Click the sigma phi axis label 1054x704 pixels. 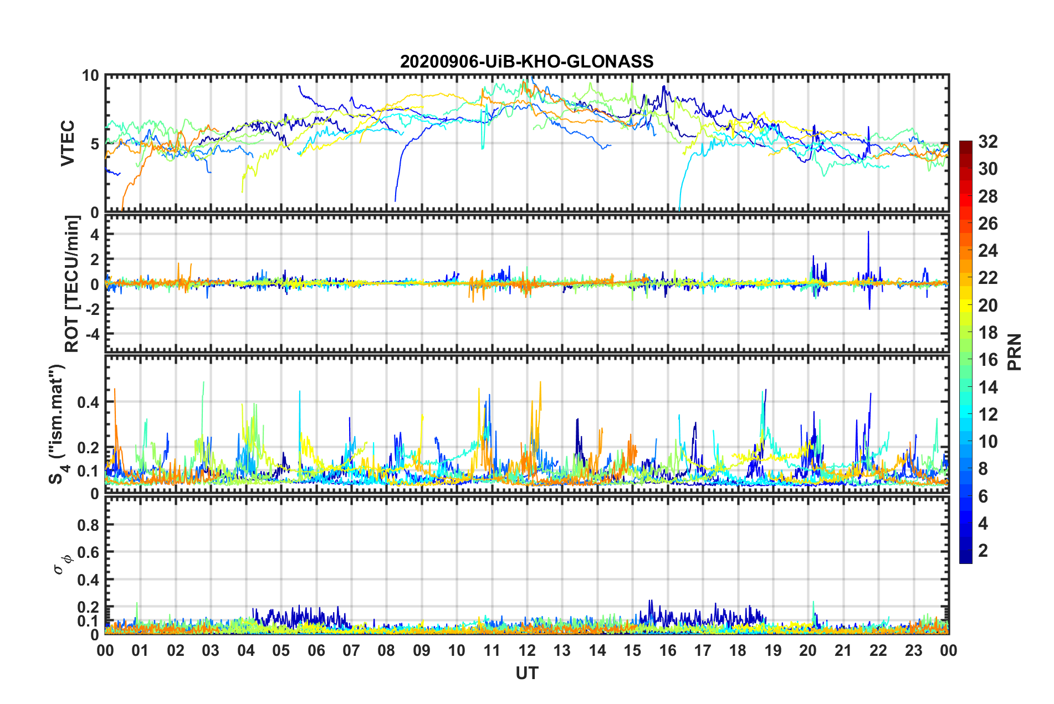tap(63, 565)
